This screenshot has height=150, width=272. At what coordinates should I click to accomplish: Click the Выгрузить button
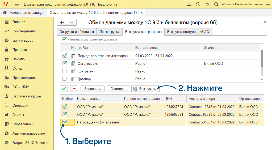(145, 89)
